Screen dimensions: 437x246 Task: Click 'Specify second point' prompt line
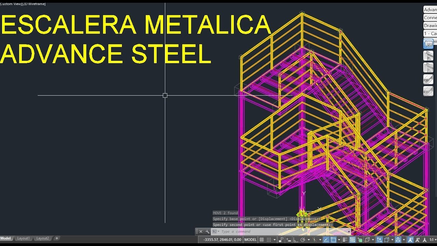(x=272, y=225)
